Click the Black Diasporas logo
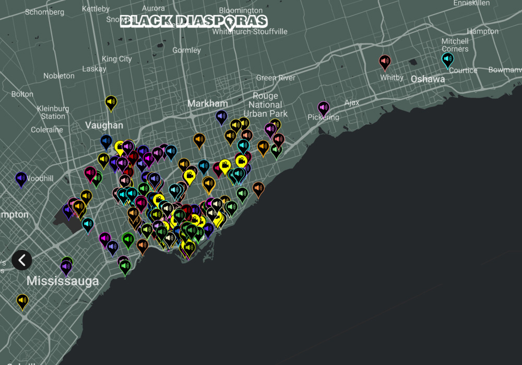 tap(194, 21)
